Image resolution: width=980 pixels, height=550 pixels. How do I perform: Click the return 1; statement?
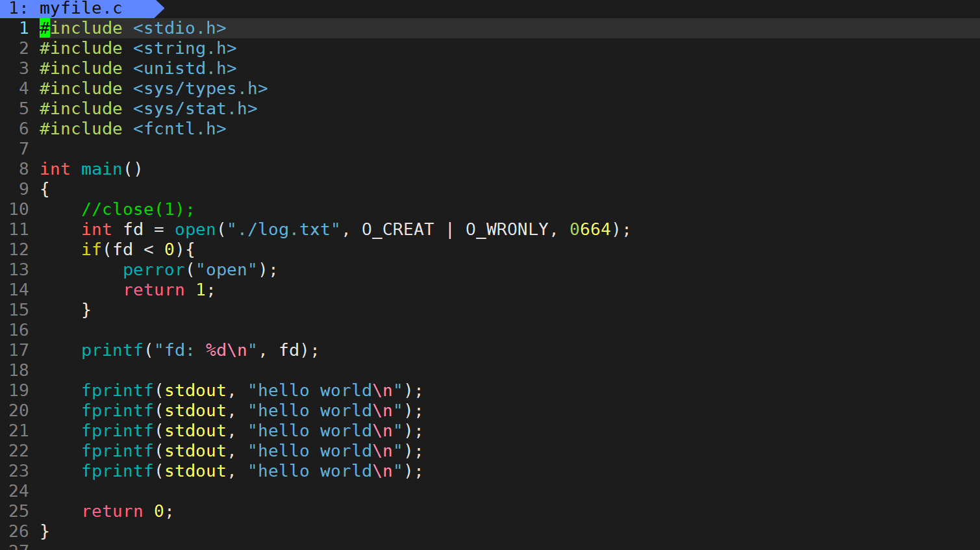pos(170,290)
